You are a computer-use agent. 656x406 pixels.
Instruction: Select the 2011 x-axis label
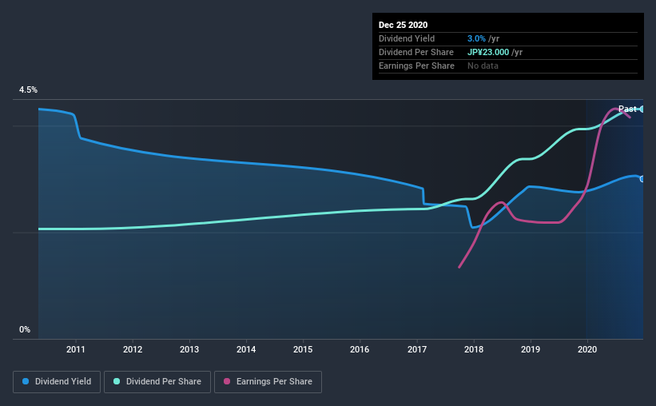click(76, 349)
